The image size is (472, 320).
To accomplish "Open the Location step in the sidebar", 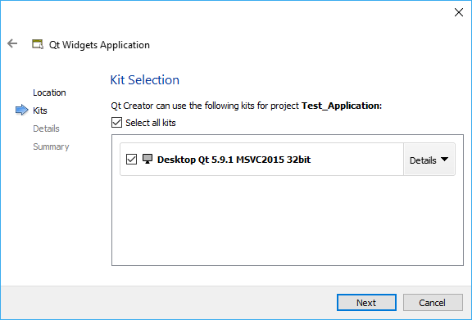I will [49, 92].
